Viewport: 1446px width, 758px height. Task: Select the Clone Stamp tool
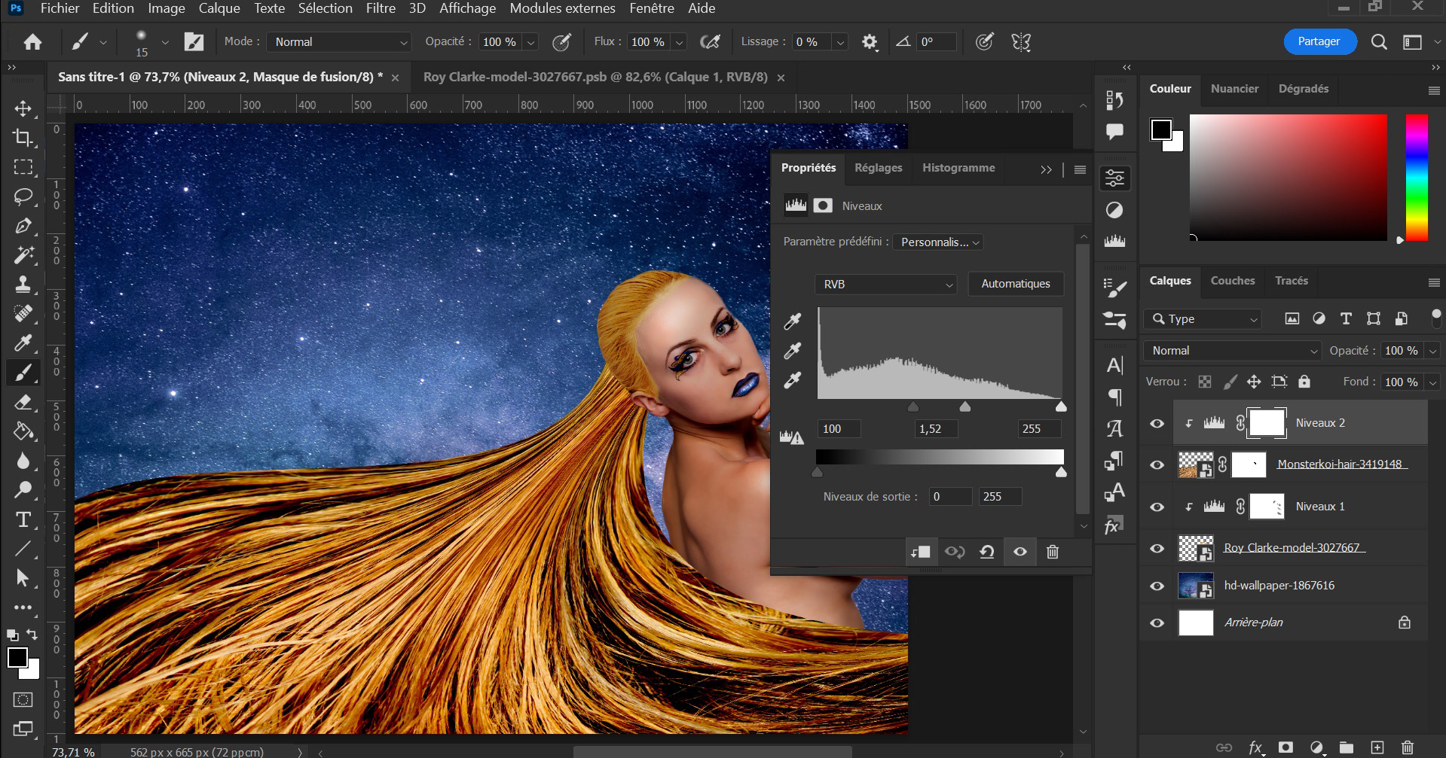click(23, 285)
